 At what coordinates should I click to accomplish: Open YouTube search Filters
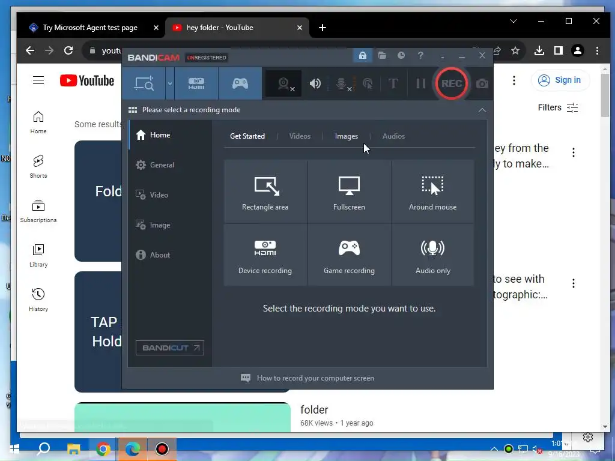tap(558, 107)
